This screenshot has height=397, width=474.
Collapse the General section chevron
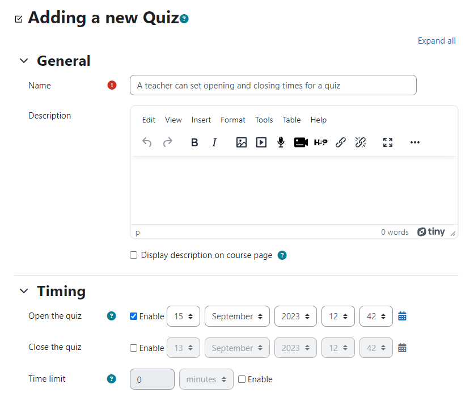pyautogui.click(x=24, y=61)
